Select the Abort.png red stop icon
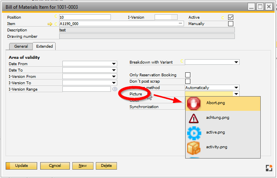 click(194, 103)
